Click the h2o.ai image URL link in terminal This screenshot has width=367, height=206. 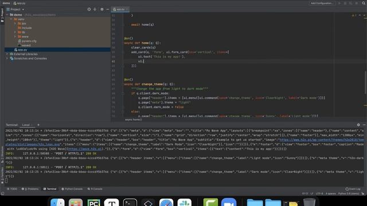pyautogui.click(x=322, y=140)
